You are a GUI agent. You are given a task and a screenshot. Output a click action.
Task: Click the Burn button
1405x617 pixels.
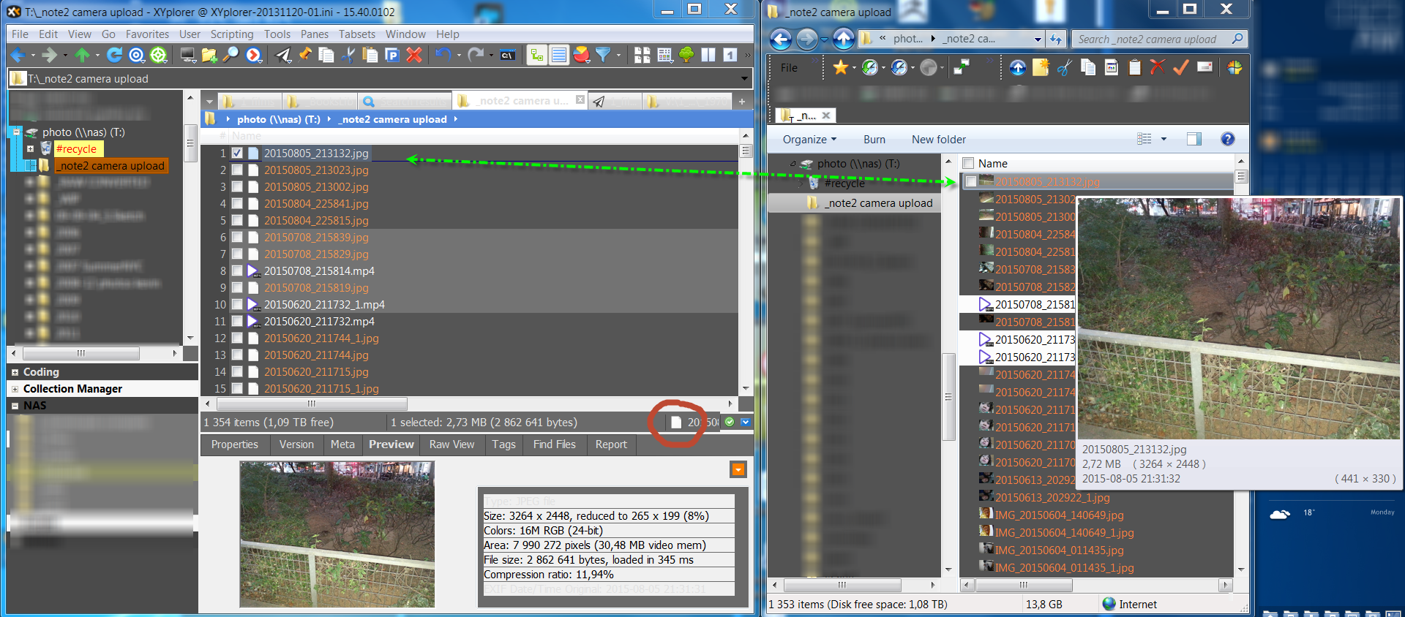pyautogui.click(x=874, y=140)
